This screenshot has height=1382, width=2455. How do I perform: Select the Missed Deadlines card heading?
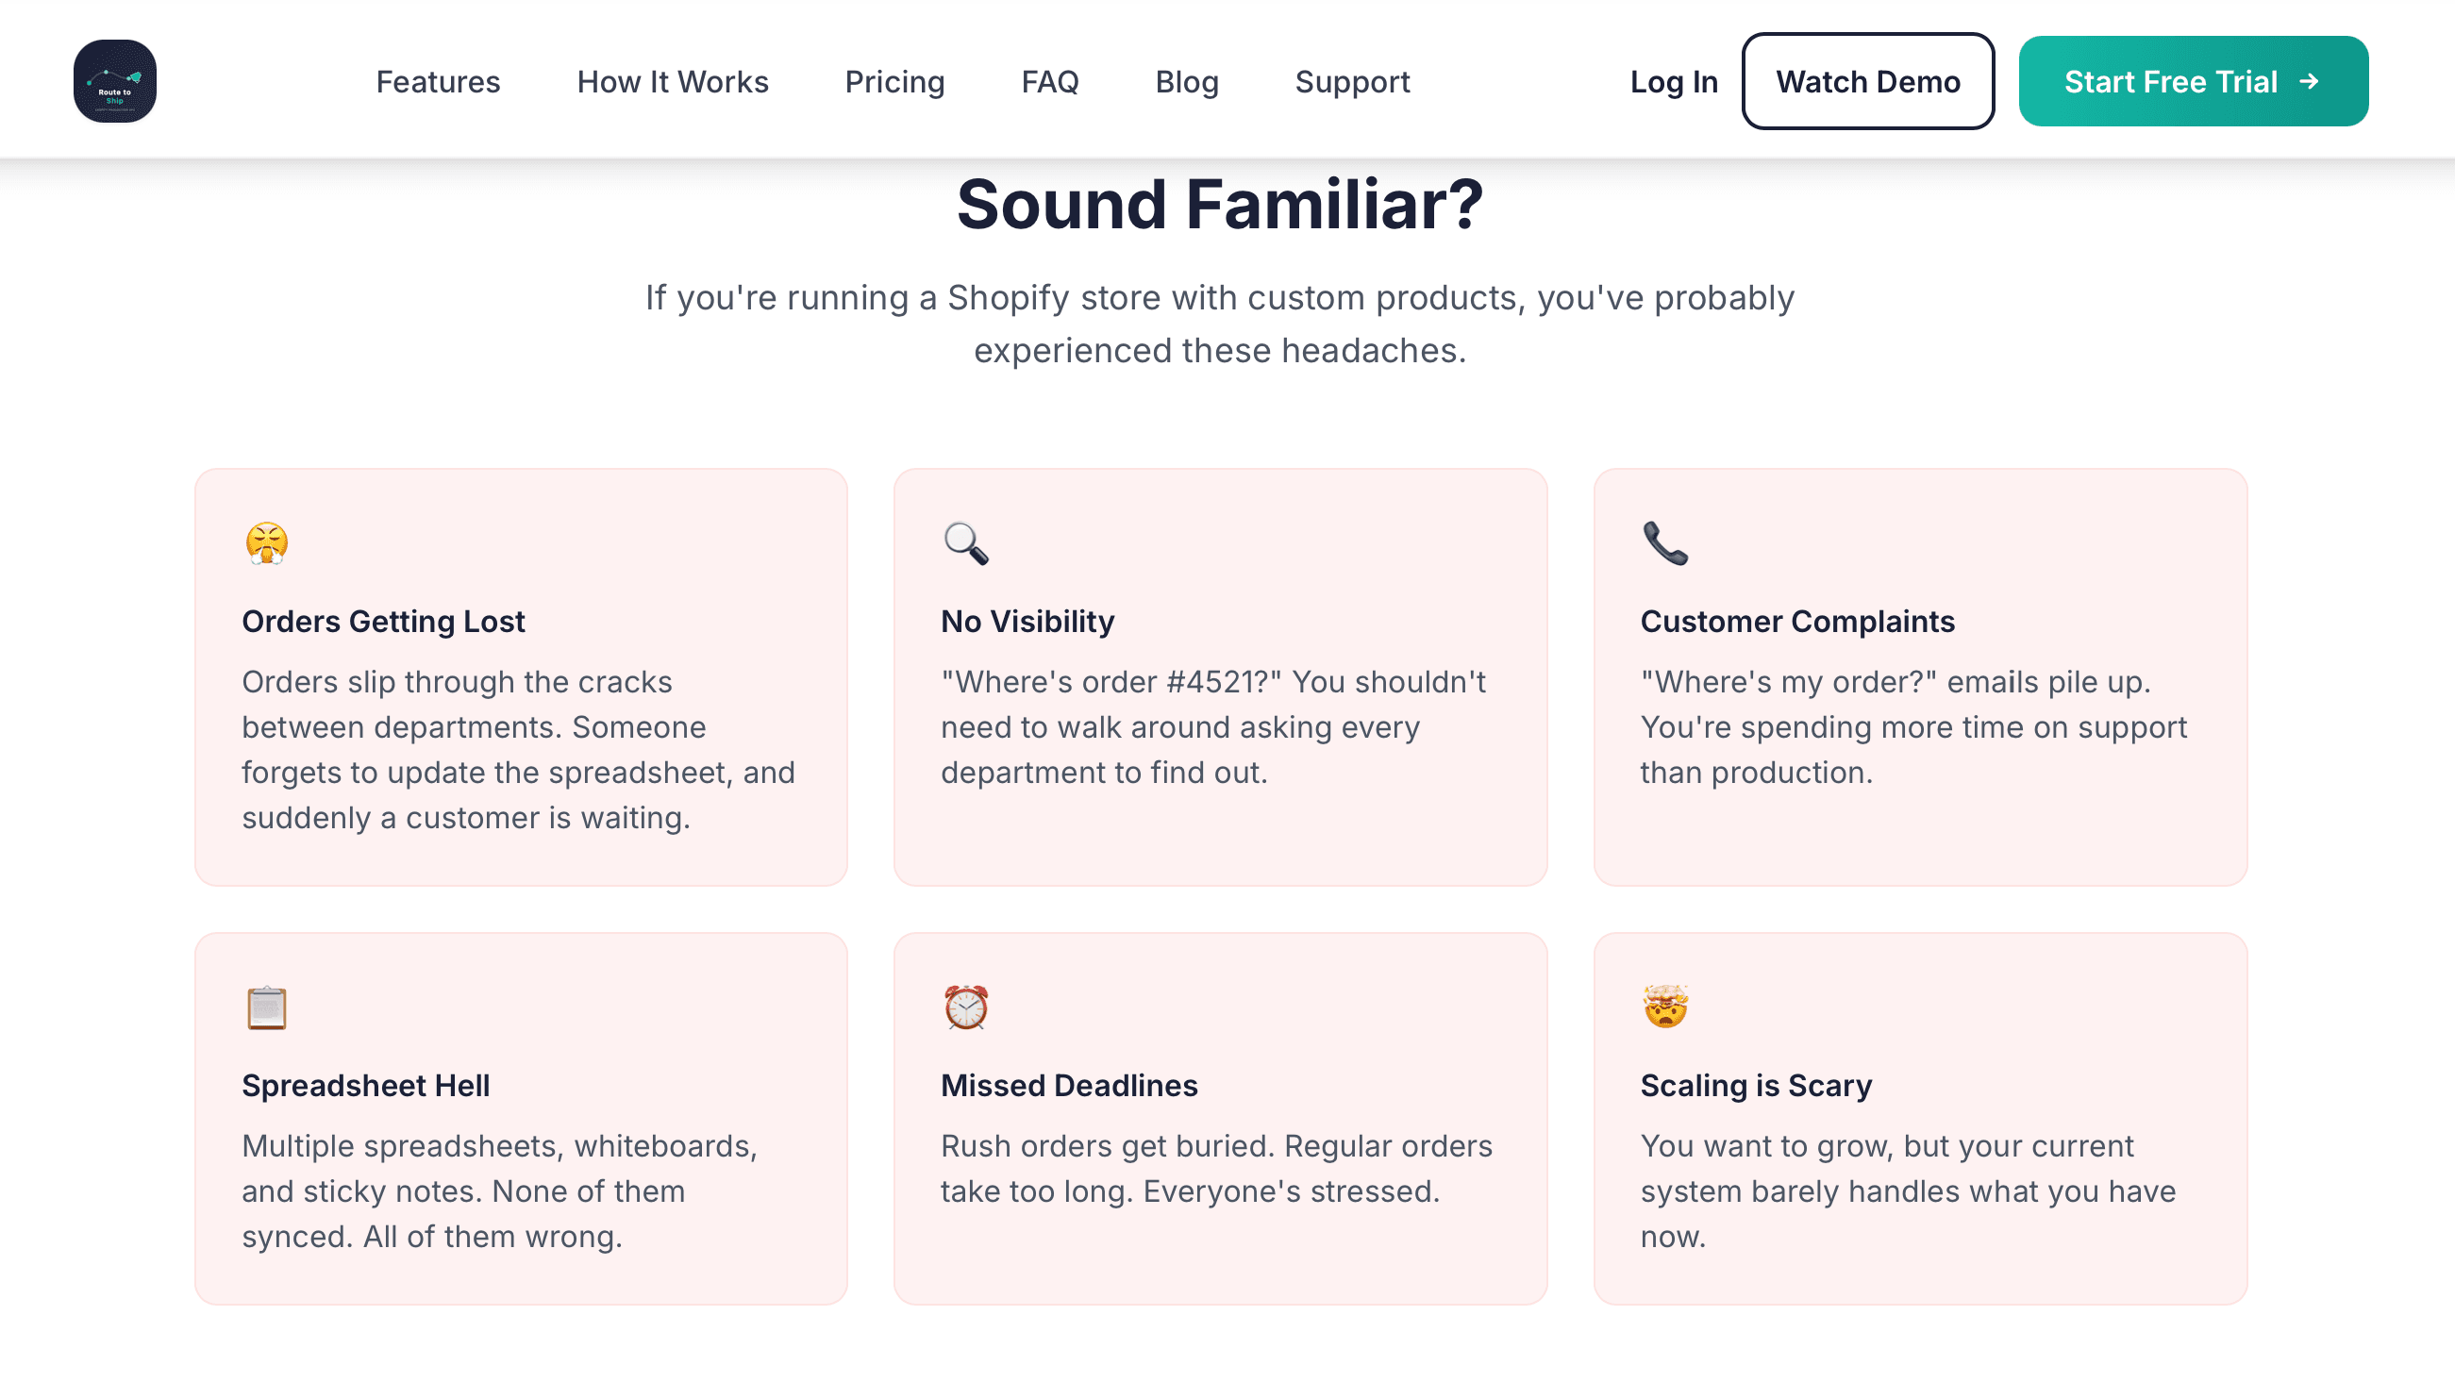coord(1068,1086)
